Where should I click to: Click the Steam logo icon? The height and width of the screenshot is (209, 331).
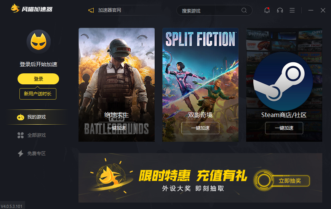coord(283,81)
